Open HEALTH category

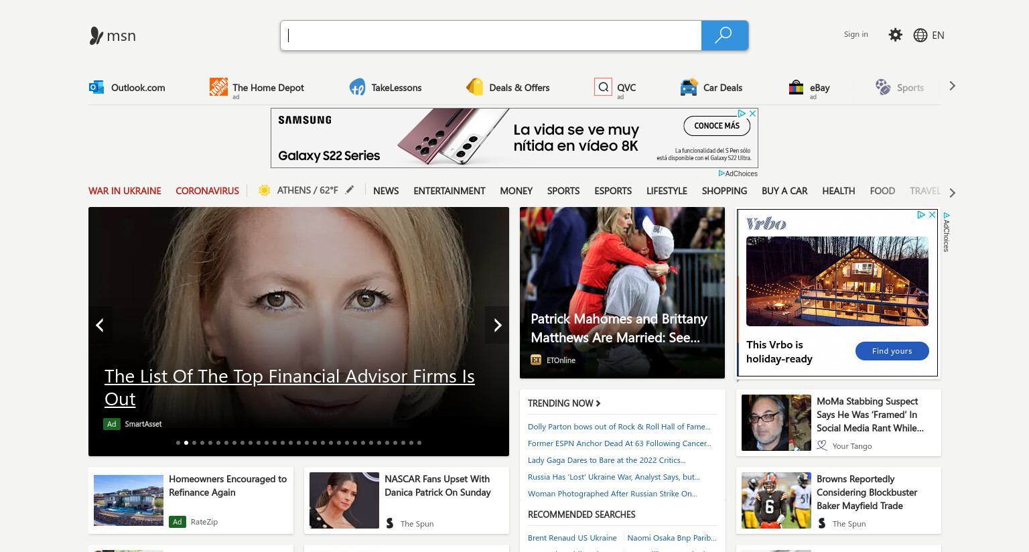[x=839, y=191]
